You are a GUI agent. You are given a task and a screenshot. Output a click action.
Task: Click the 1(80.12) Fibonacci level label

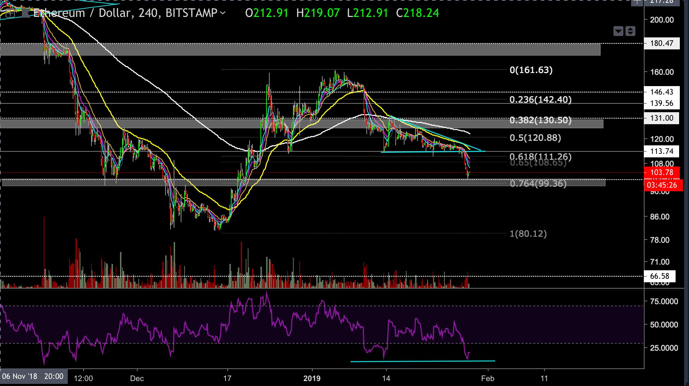coord(528,234)
